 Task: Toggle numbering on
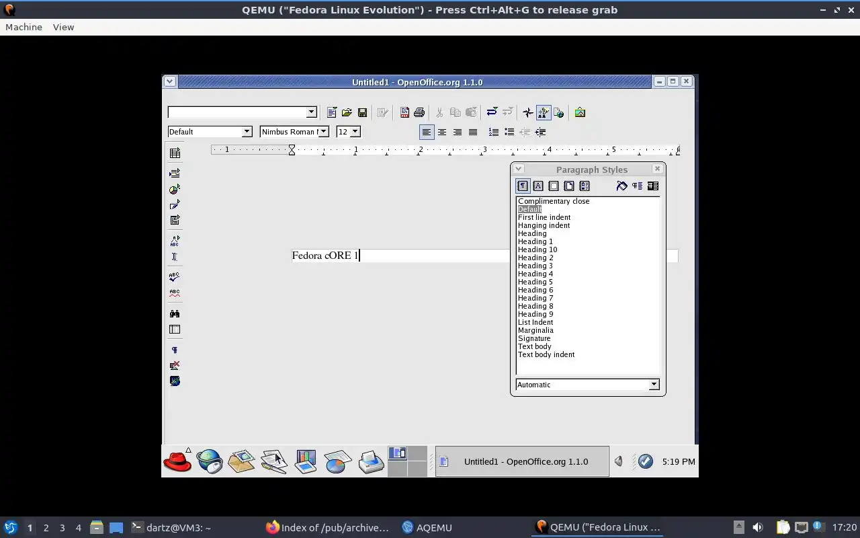(x=494, y=132)
